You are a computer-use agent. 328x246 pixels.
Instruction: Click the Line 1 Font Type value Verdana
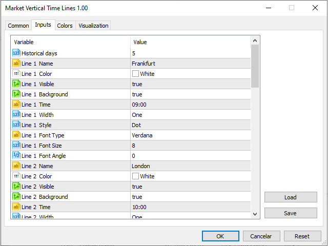tap(142, 135)
